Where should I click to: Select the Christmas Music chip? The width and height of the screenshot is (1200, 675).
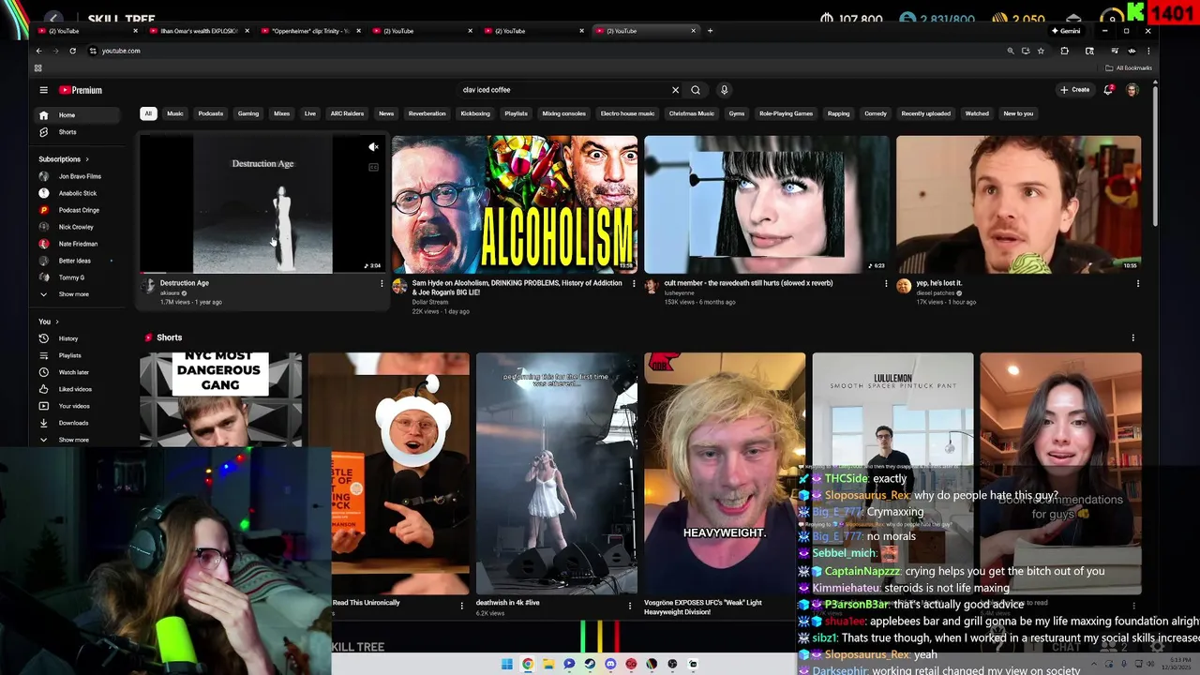click(x=692, y=113)
